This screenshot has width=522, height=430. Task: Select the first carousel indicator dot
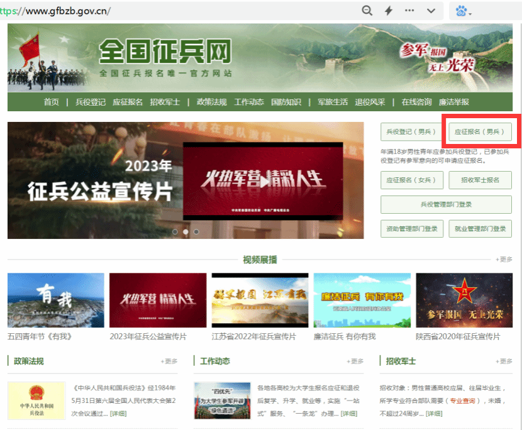(175, 231)
